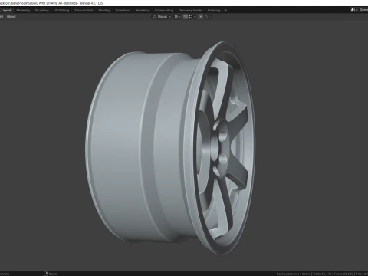Toggle snapping magnet icon

click(x=186, y=17)
